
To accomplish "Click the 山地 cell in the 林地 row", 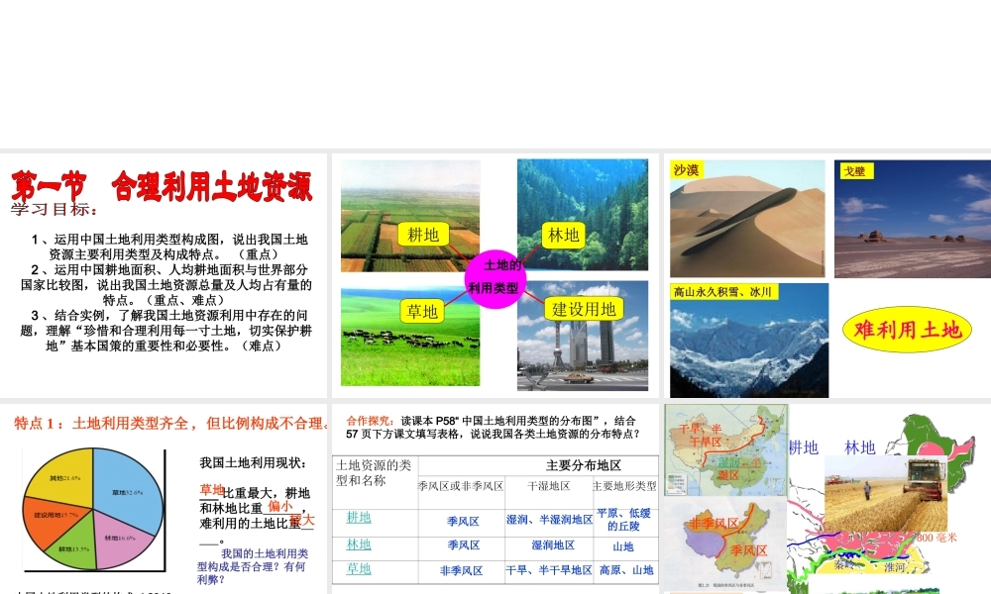I will pos(623,546).
